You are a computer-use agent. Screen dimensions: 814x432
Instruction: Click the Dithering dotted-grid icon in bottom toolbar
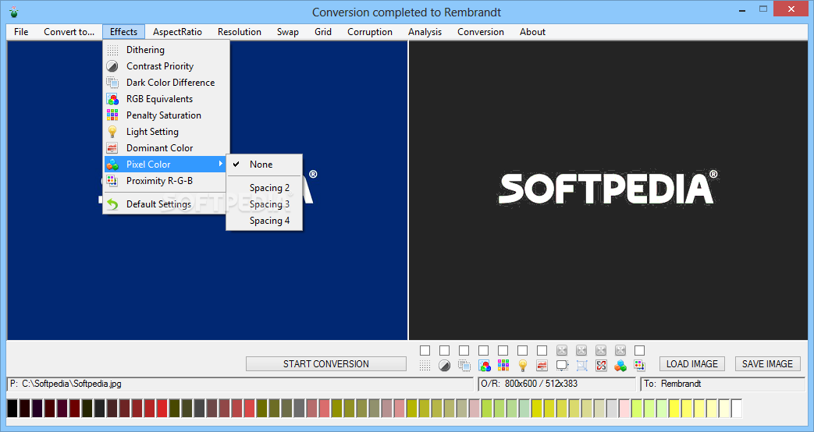(x=425, y=365)
